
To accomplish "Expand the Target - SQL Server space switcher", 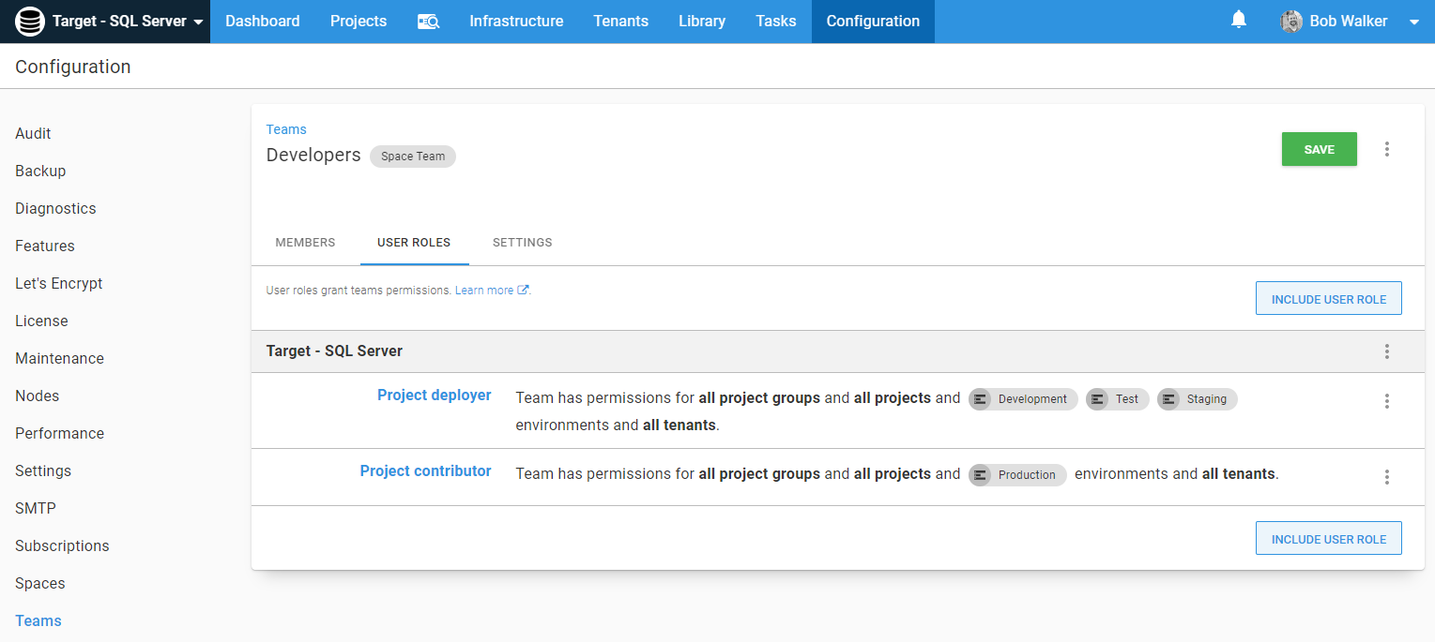I will (x=198, y=22).
